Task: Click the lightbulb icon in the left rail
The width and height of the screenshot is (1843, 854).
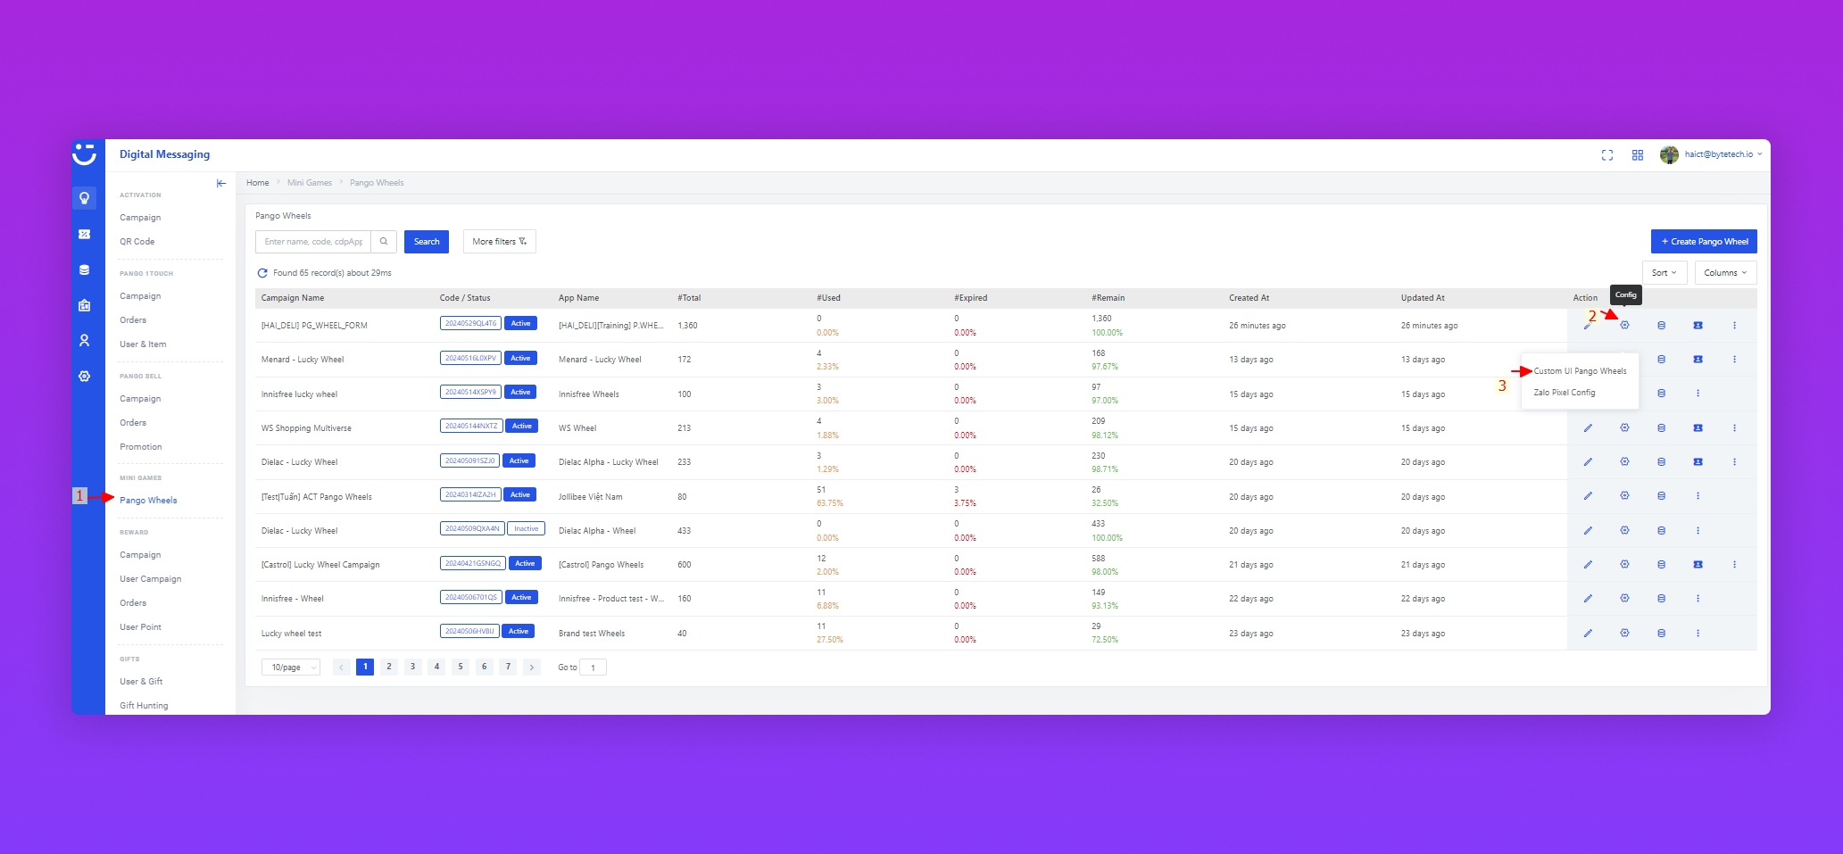Action: coord(85,198)
